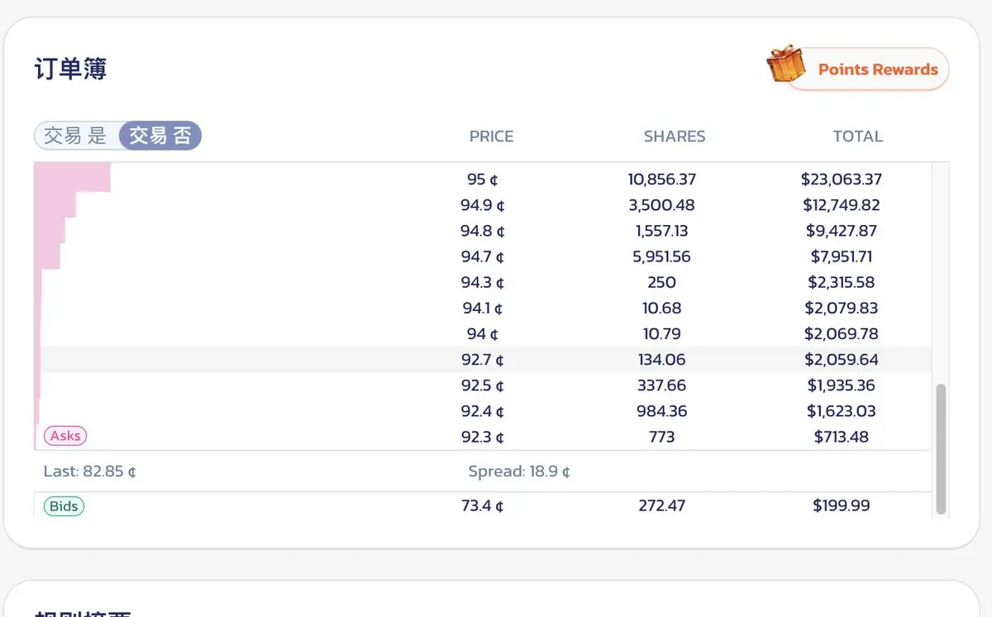
Task: Select the 92.3 ¢ lowest ask price
Action: pos(483,437)
